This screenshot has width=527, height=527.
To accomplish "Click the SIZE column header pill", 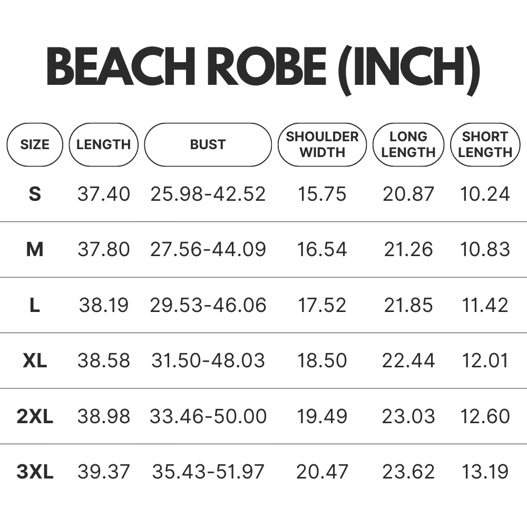I will pyautogui.click(x=35, y=144).
